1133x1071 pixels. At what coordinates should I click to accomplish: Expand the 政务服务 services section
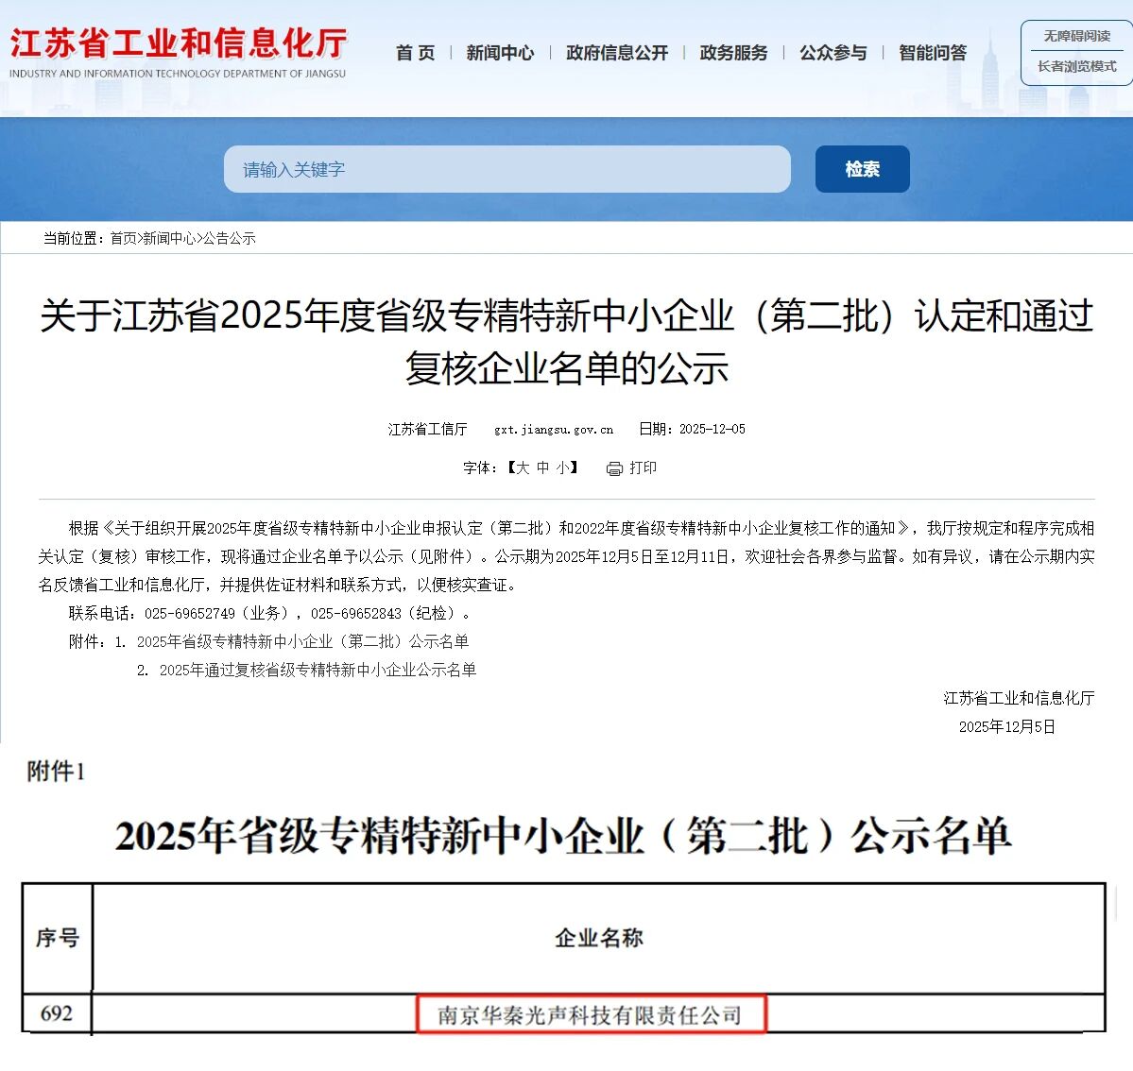tap(734, 53)
